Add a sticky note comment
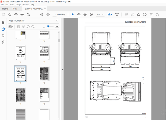This screenshot has height=120, width=166. pos(126,15)
